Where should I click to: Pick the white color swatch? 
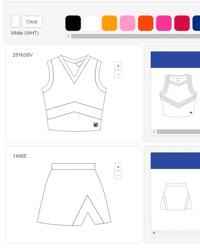[91, 23]
